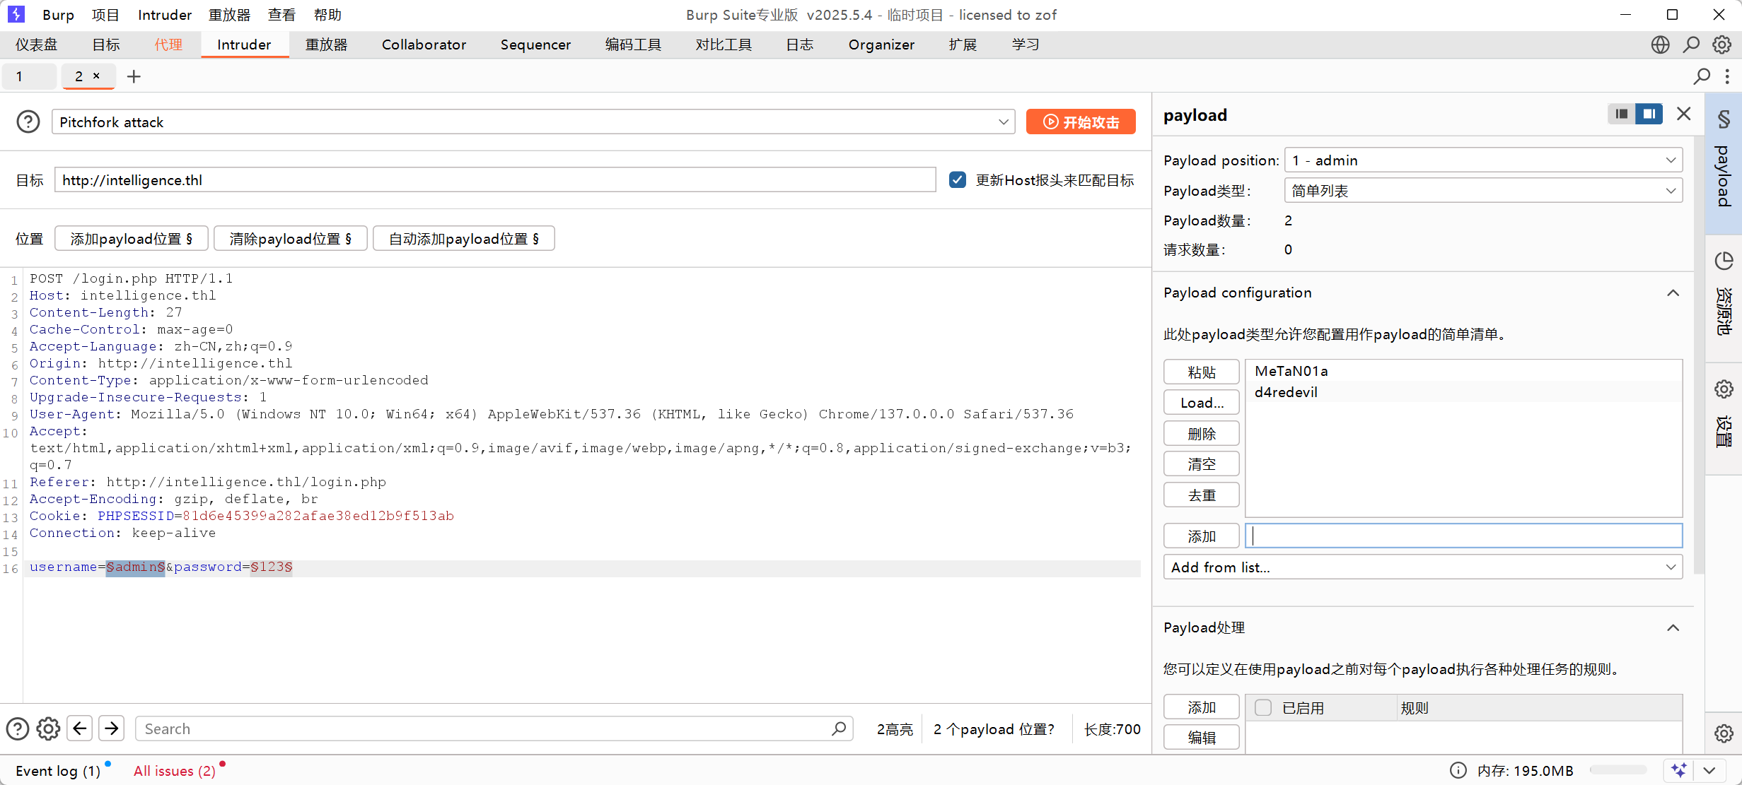Open the resource pool side tab icon

click(x=1724, y=261)
